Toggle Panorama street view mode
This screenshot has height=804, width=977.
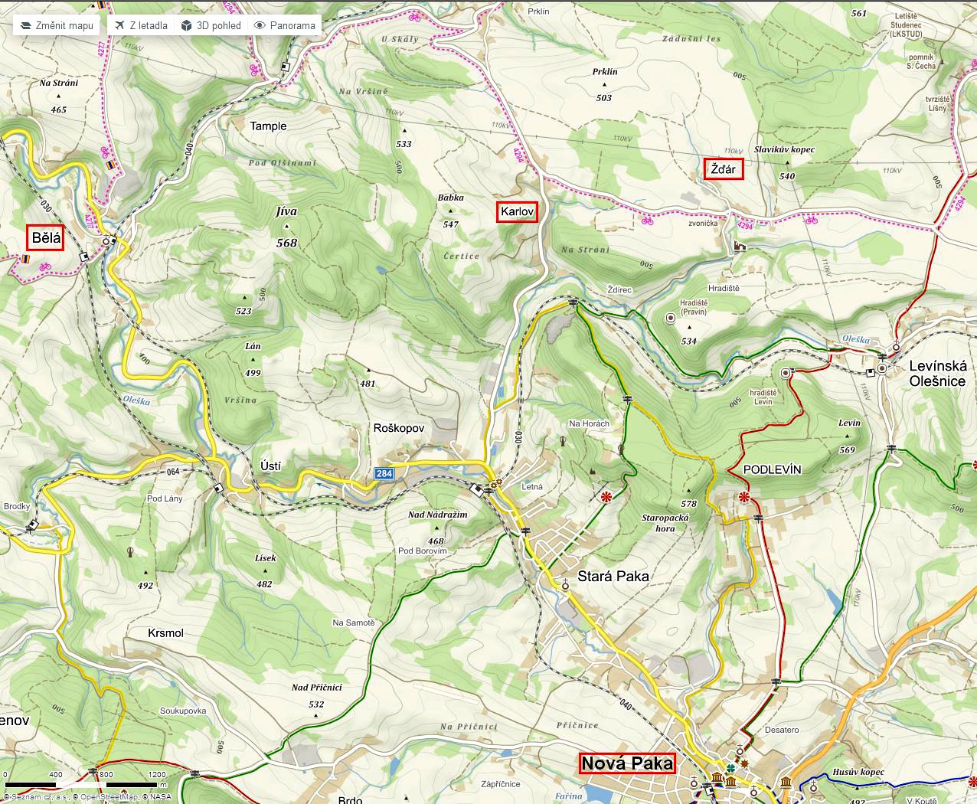tap(285, 25)
